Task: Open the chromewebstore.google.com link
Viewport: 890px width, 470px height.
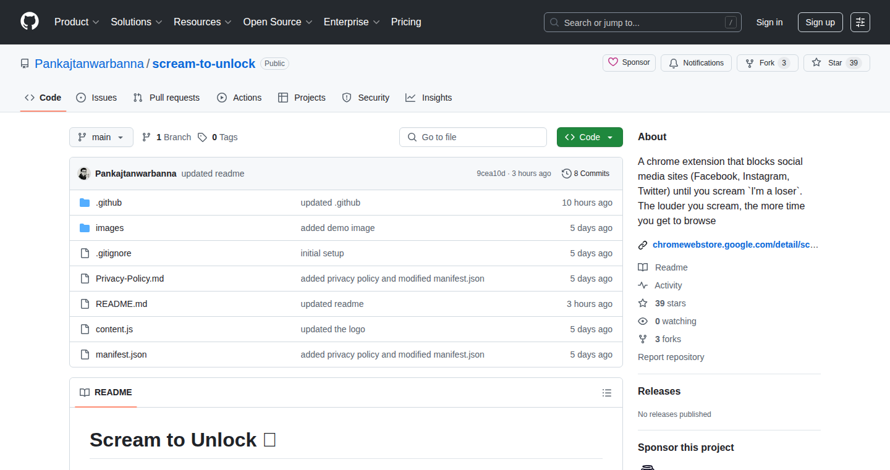Action: pyautogui.click(x=735, y=245)
